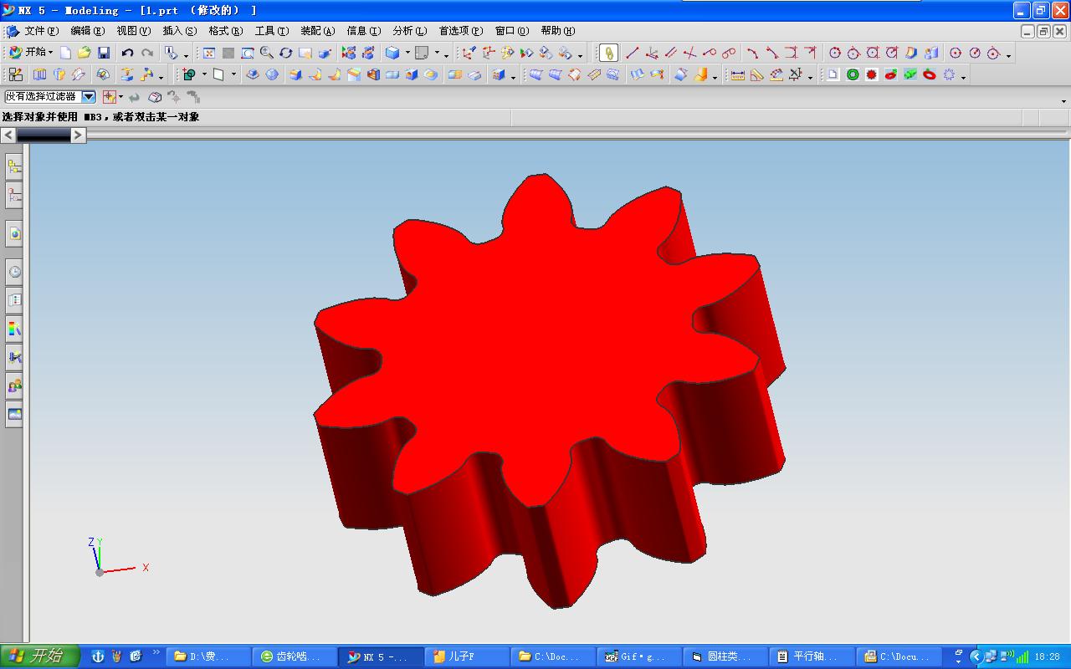Activate the Rotate view tool

[x=286, y=53]
